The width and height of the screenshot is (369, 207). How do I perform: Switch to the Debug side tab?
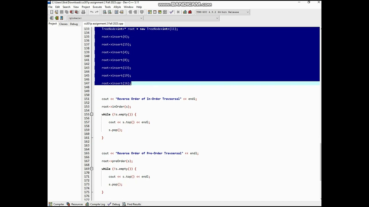pyautogui.click(x=74, y=24)
